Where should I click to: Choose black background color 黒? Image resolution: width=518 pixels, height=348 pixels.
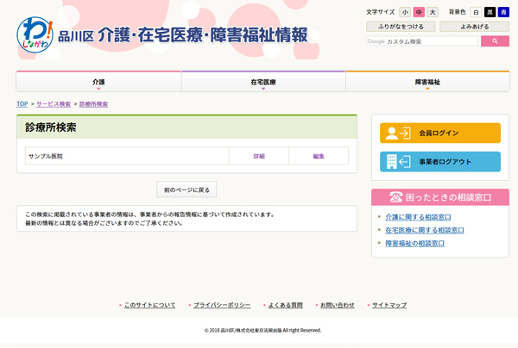coord(490,12)
